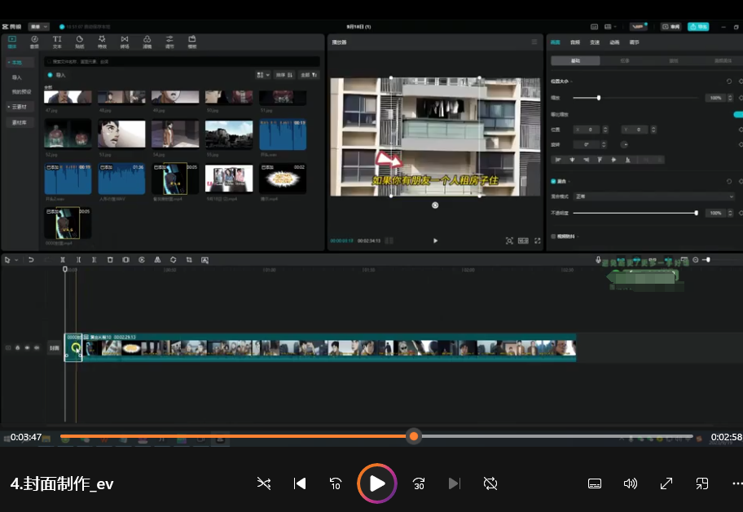Switch to the Audio tab in properties panel
Screen dimensions: 743x512
coord(575,42)
